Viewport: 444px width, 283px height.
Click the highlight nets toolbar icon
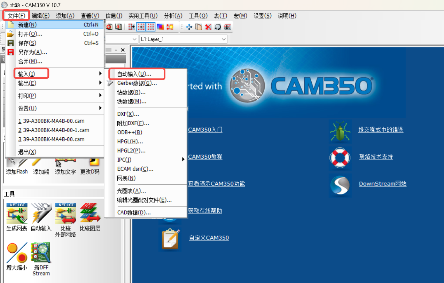(170, 27)
